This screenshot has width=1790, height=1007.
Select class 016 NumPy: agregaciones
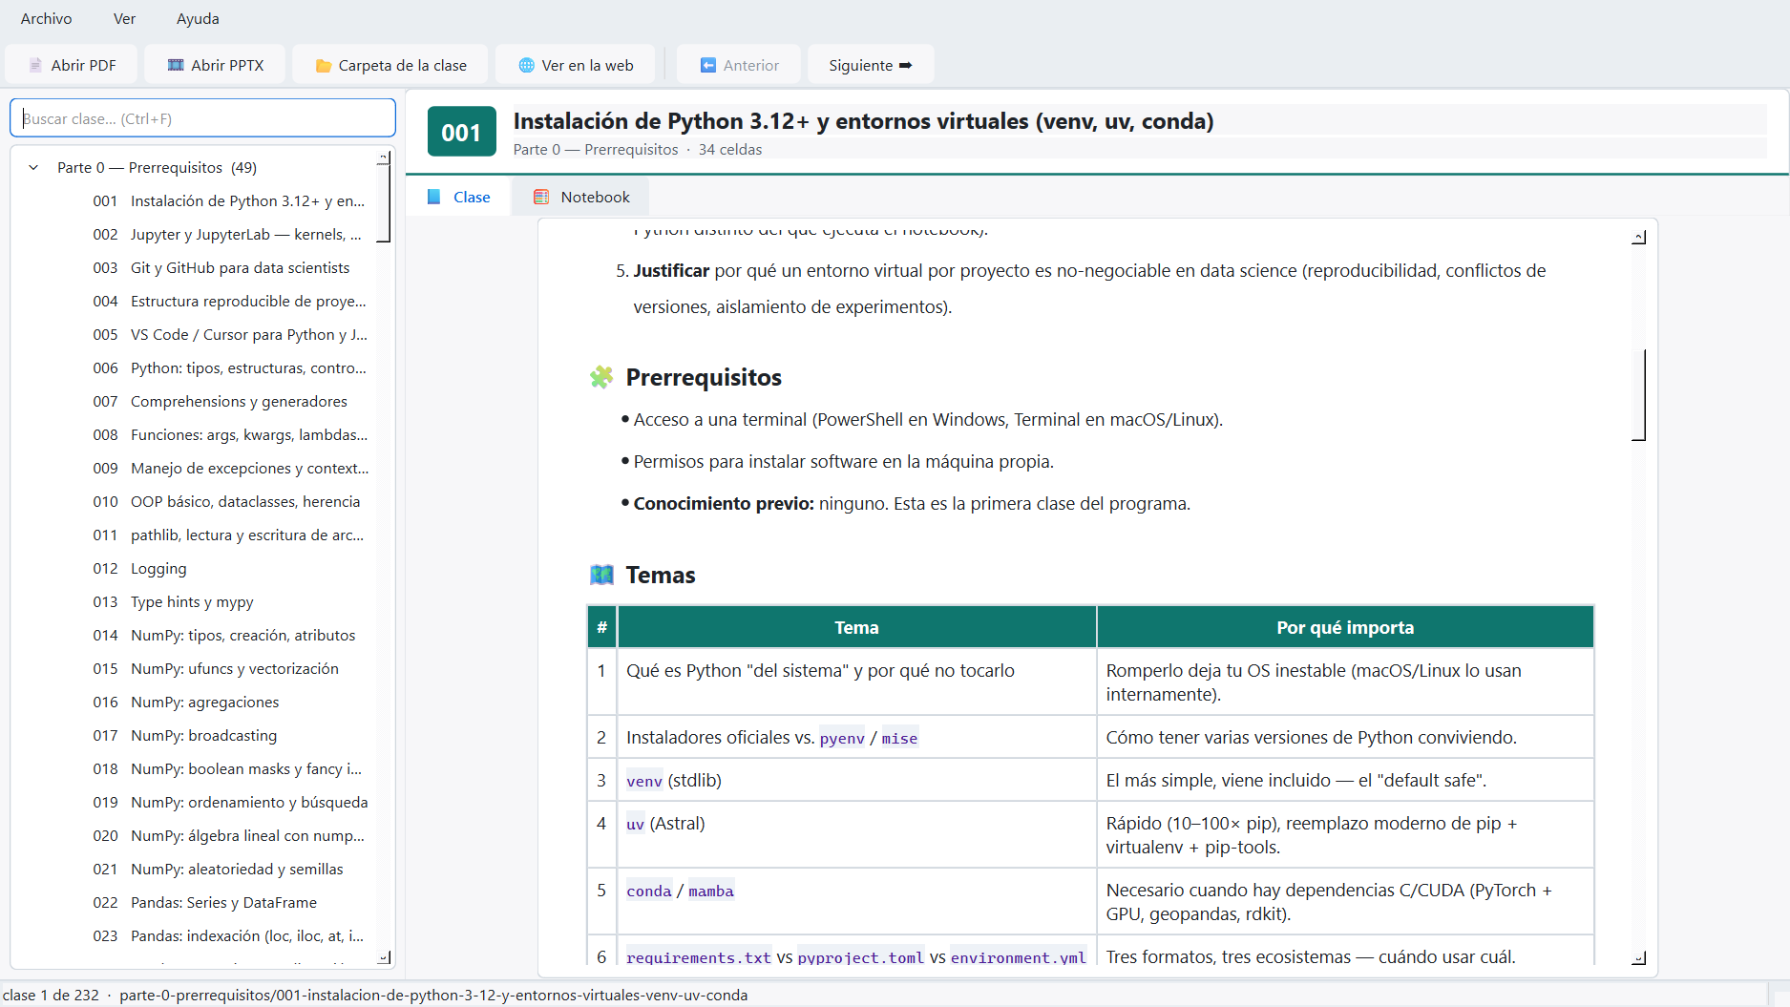(x=229, y=702)
